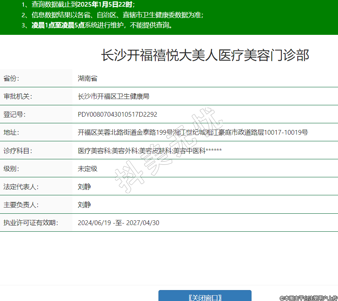
Task: Click the 登记号 field label
Action: 14,114
